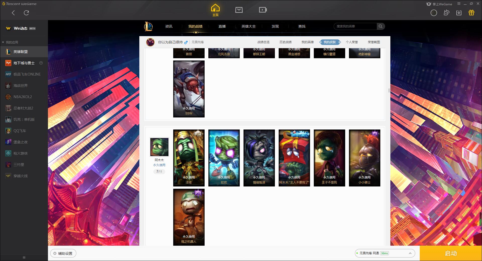Click the 启动 launch button
The height and width of the screenshot is (261, 482).
451,253
